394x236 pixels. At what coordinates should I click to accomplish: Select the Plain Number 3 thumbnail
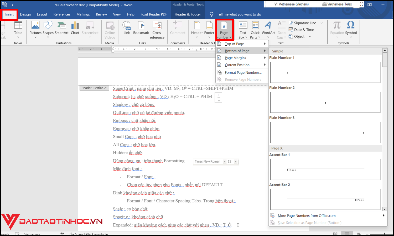click(x=325, y=132)
